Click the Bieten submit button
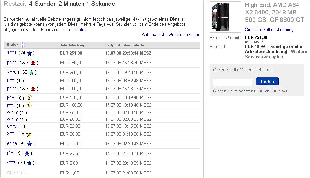310x178 pixels. coord(267,81)
